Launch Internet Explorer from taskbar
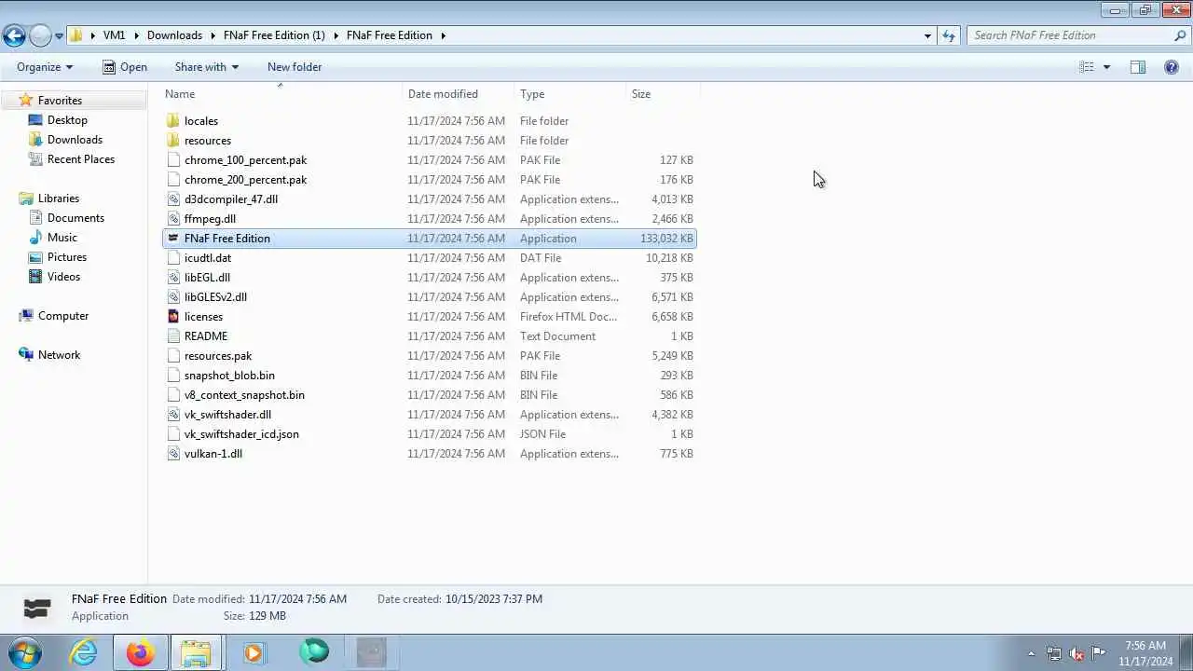The height and width of the screenshot is (671, 1193). [x=84, y=652]
